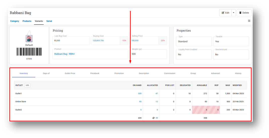This screenshot has height=138, width=269.
Task: Click the total on-hand value 409
Action: coord(140,118)
